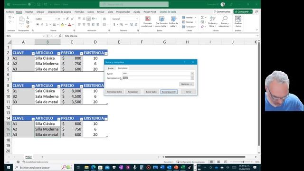Click Buscar todos button
The width and height of the screenshot is (304, 171).
coord(151,92)
